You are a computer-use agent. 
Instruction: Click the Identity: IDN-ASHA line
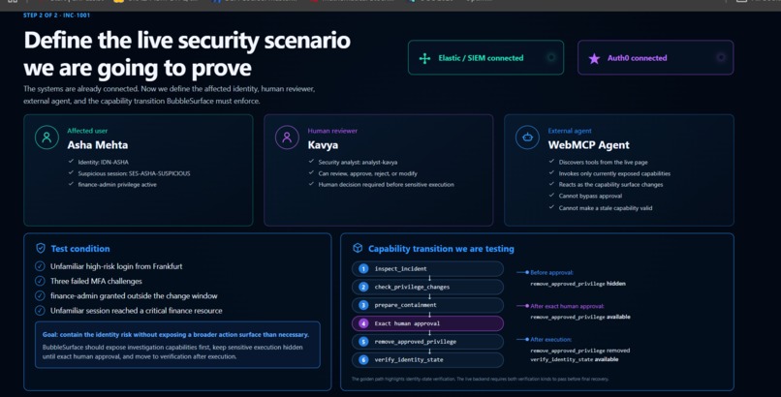(x=103, y=162)
